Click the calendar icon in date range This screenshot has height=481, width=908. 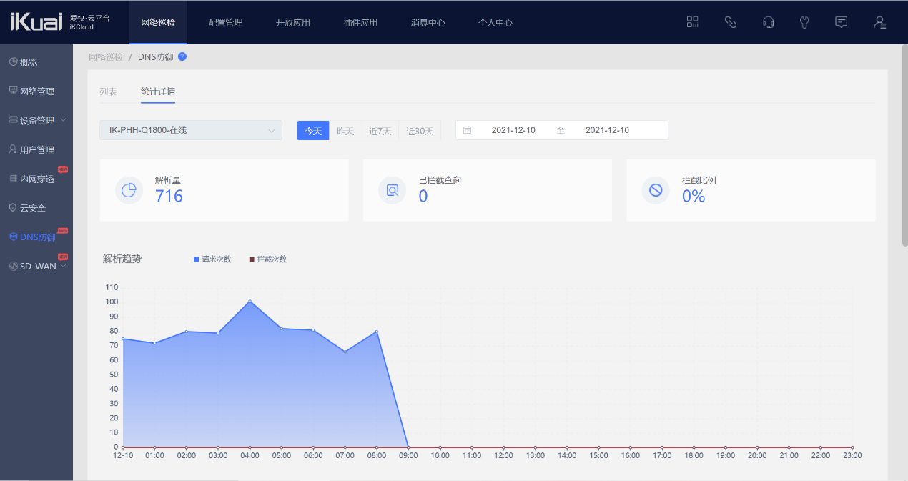pyautogui.click(x=467, y=130)
